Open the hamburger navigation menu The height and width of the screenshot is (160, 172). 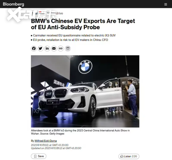click(x=166, y=4)
